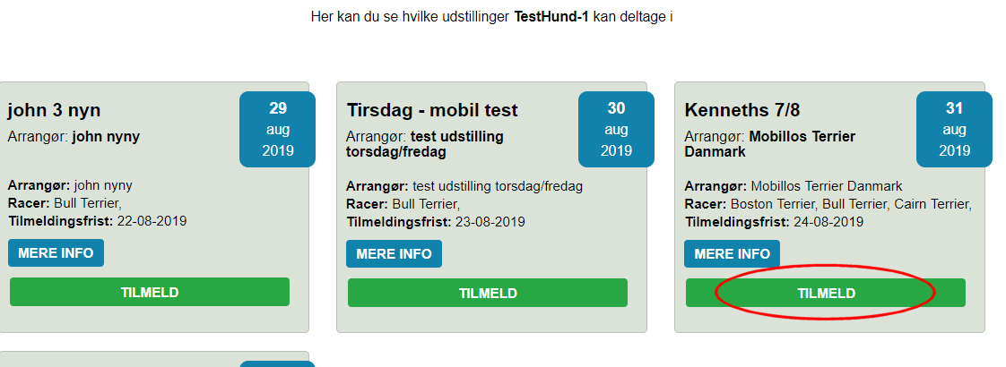1006x367 pixels.
Task: Sign up via TILMELD for john 3 nyn
Action: 150,292
